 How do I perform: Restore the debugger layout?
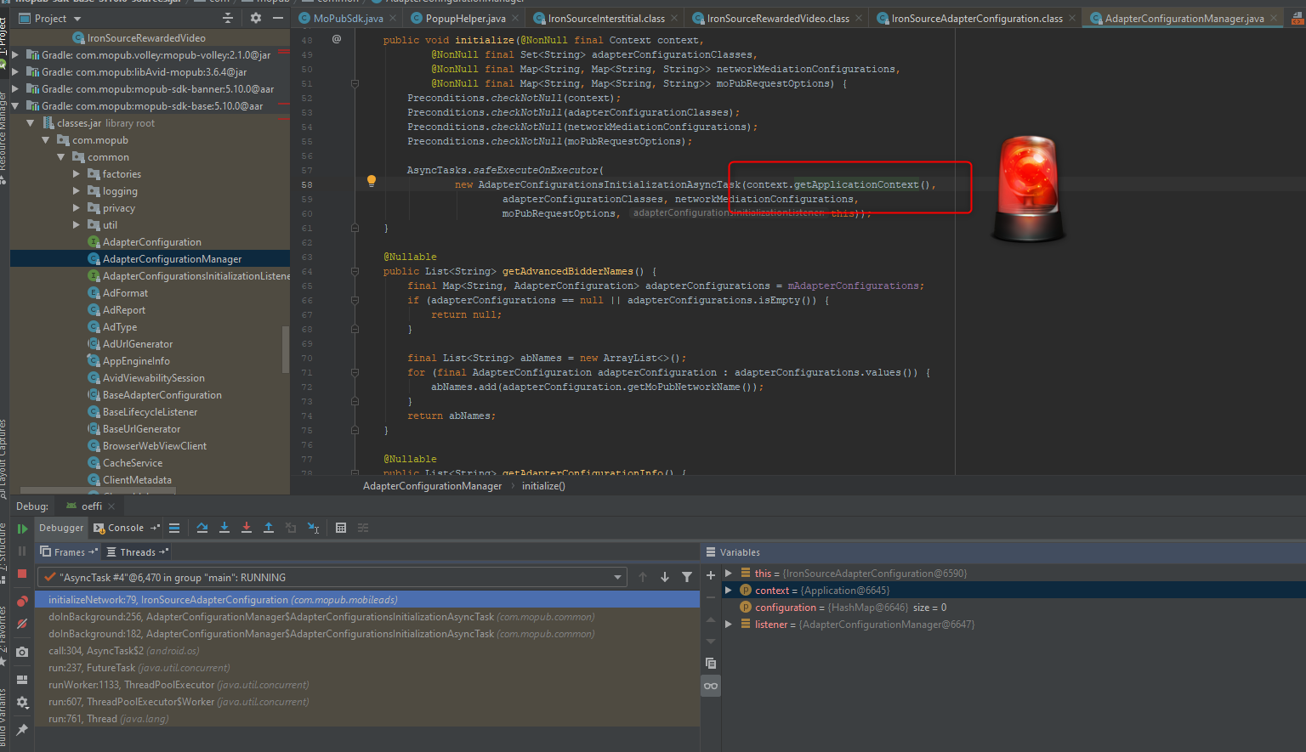[22, 680]
